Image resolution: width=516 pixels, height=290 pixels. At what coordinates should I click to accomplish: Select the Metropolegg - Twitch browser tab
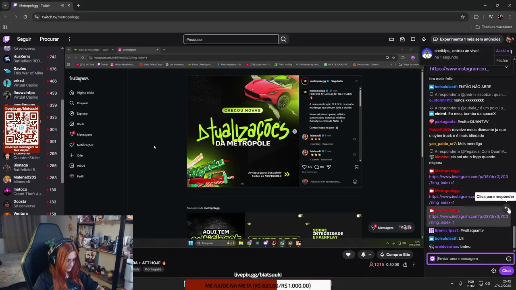point(42,6)
